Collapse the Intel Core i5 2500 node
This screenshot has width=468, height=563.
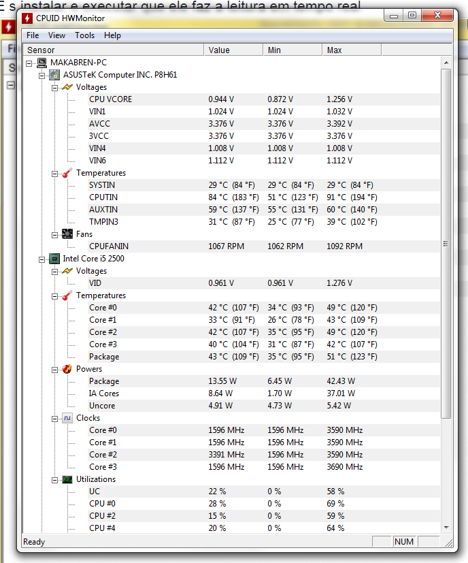click(x=42, y=259)
